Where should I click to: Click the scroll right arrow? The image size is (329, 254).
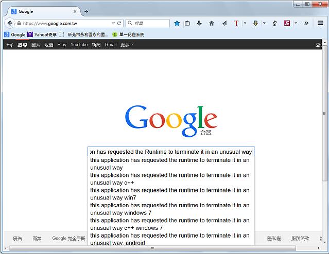(319, 248)
